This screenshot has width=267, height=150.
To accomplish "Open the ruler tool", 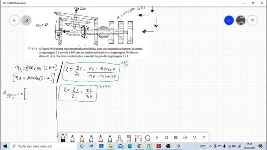I will [138, 138].
